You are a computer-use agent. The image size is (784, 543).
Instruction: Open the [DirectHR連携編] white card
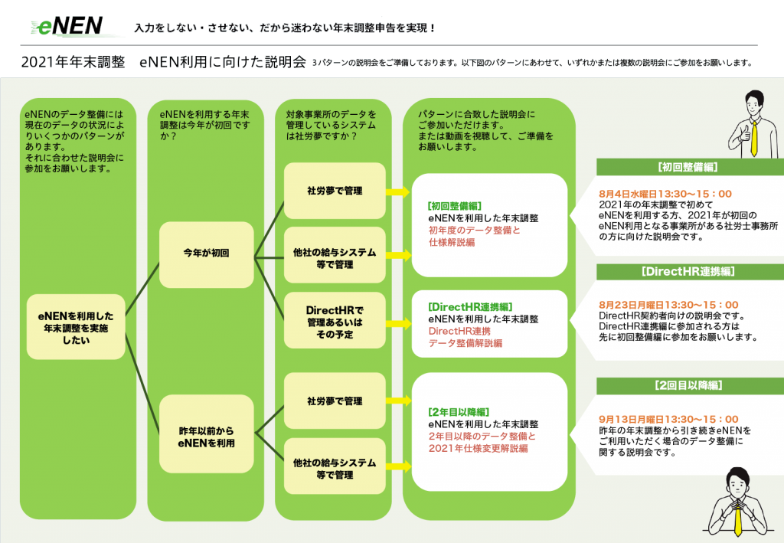coord(489,324)
